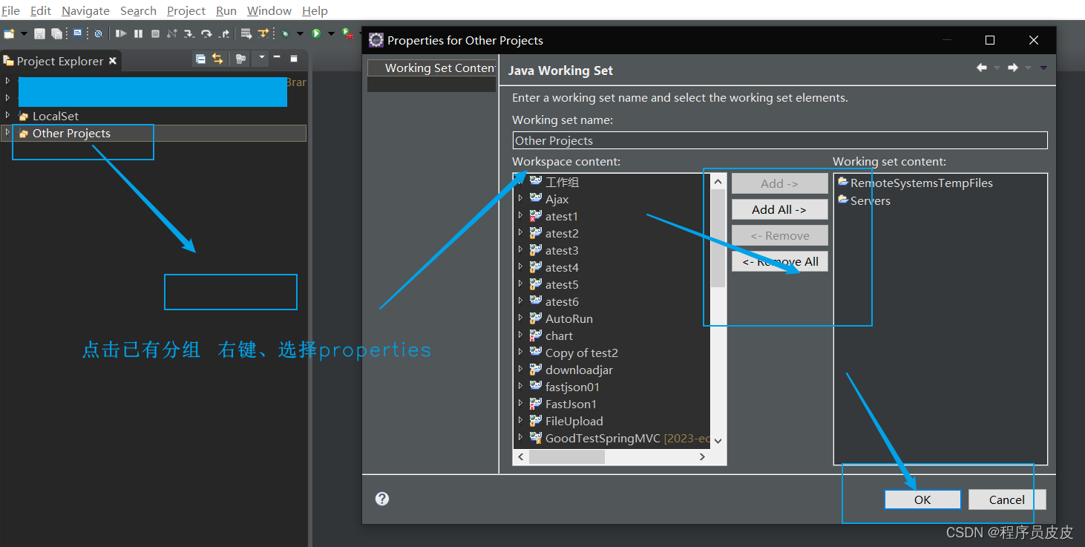
Task: Toggle Skip All Breakpoints icon
Action: click(x=98, y=33)
